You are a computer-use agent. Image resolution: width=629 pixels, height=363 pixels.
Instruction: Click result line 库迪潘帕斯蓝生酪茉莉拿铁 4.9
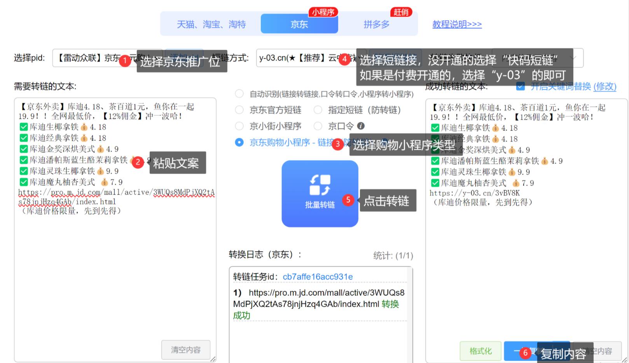pyautogui.click(x=497, y=161)
